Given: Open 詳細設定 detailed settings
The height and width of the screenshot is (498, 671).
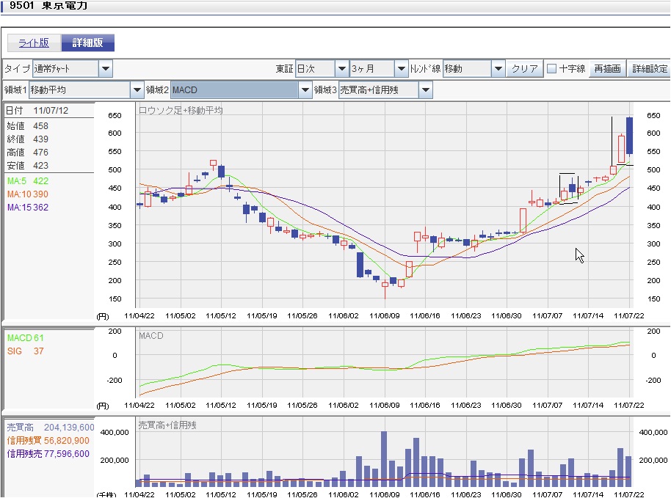Looking at the screenshot, I should point(650,69).
